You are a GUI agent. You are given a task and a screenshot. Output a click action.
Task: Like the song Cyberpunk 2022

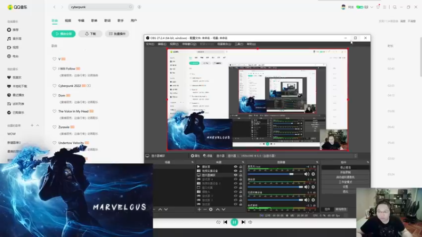coord(54,86)
